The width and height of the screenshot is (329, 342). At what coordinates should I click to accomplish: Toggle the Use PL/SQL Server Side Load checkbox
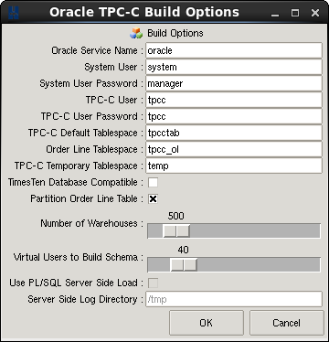point(153,283)
